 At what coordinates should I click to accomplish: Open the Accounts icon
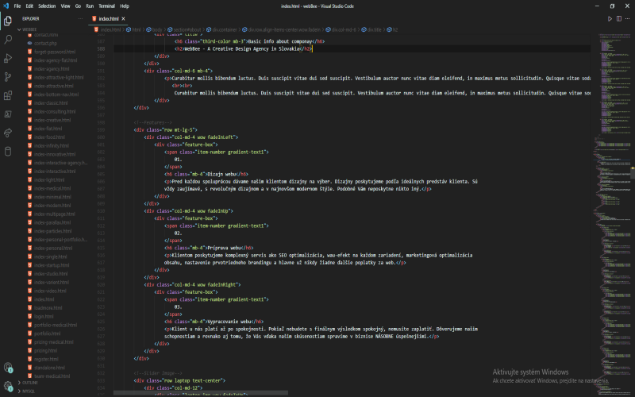click(8, 368)
